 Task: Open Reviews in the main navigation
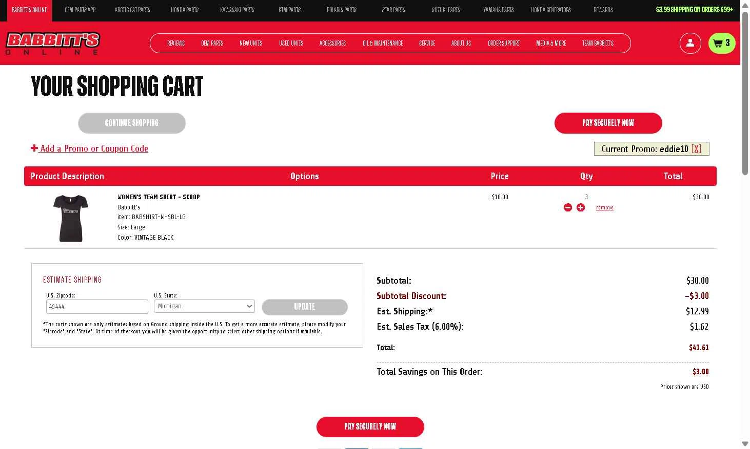176,43
